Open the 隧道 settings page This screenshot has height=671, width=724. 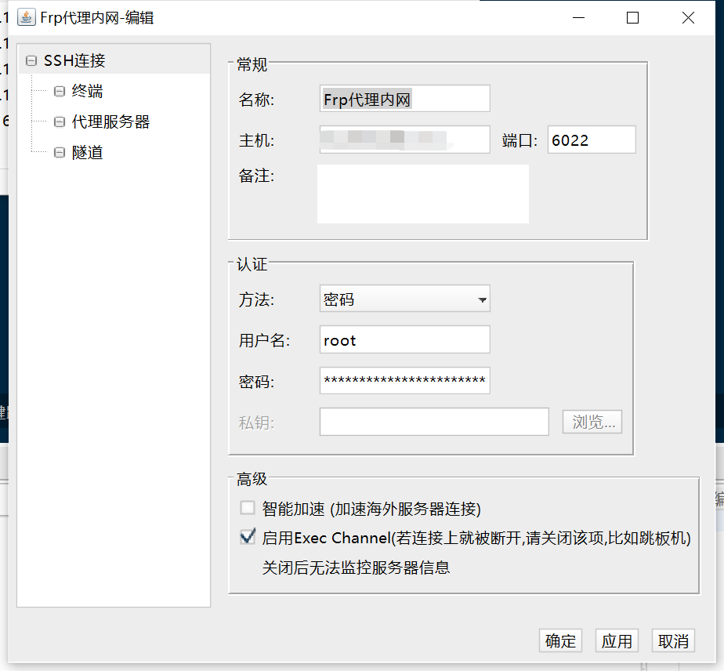point(87,152)
